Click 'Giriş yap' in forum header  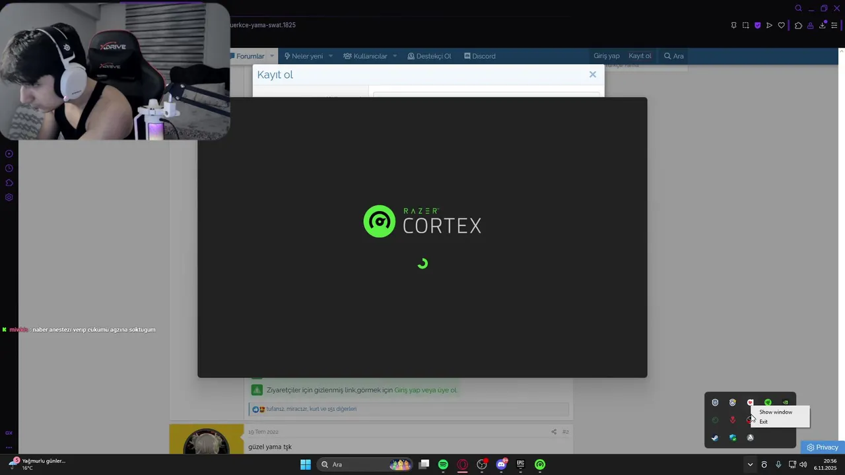tap(607, 56)
